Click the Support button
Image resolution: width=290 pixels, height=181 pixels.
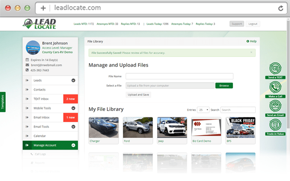pos(237,24)
